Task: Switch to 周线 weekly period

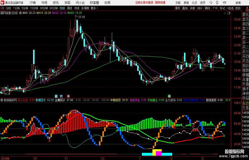Action: 69,8
